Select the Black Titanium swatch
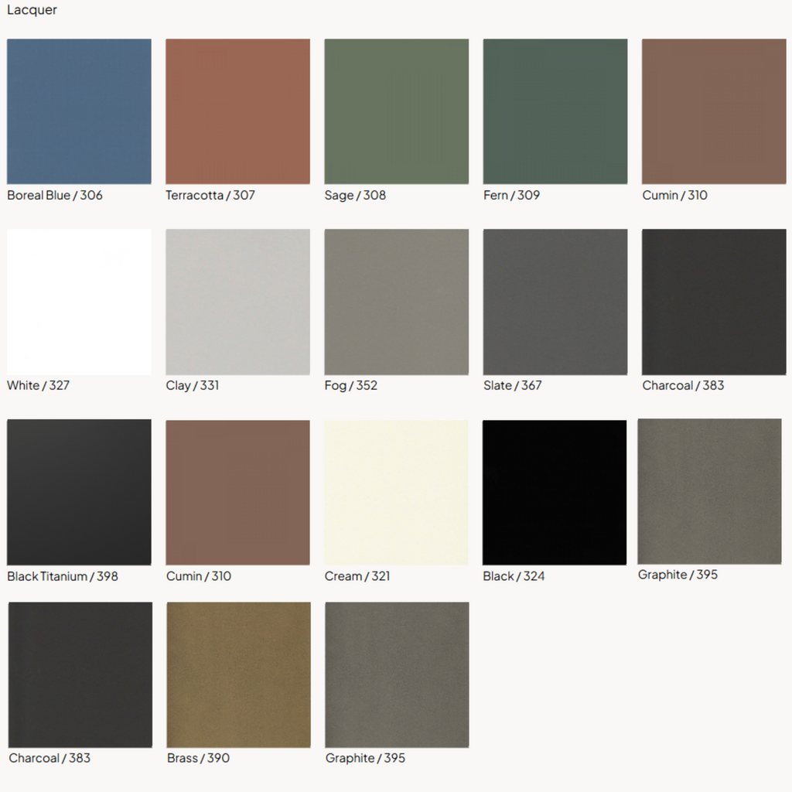Screen dimensions: 792x792 (79, 492)
